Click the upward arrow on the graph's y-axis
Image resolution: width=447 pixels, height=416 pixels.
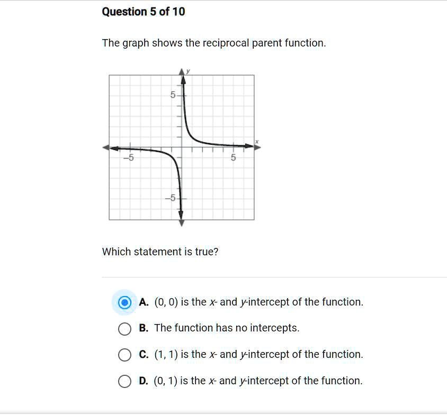[x=182, y=72]
